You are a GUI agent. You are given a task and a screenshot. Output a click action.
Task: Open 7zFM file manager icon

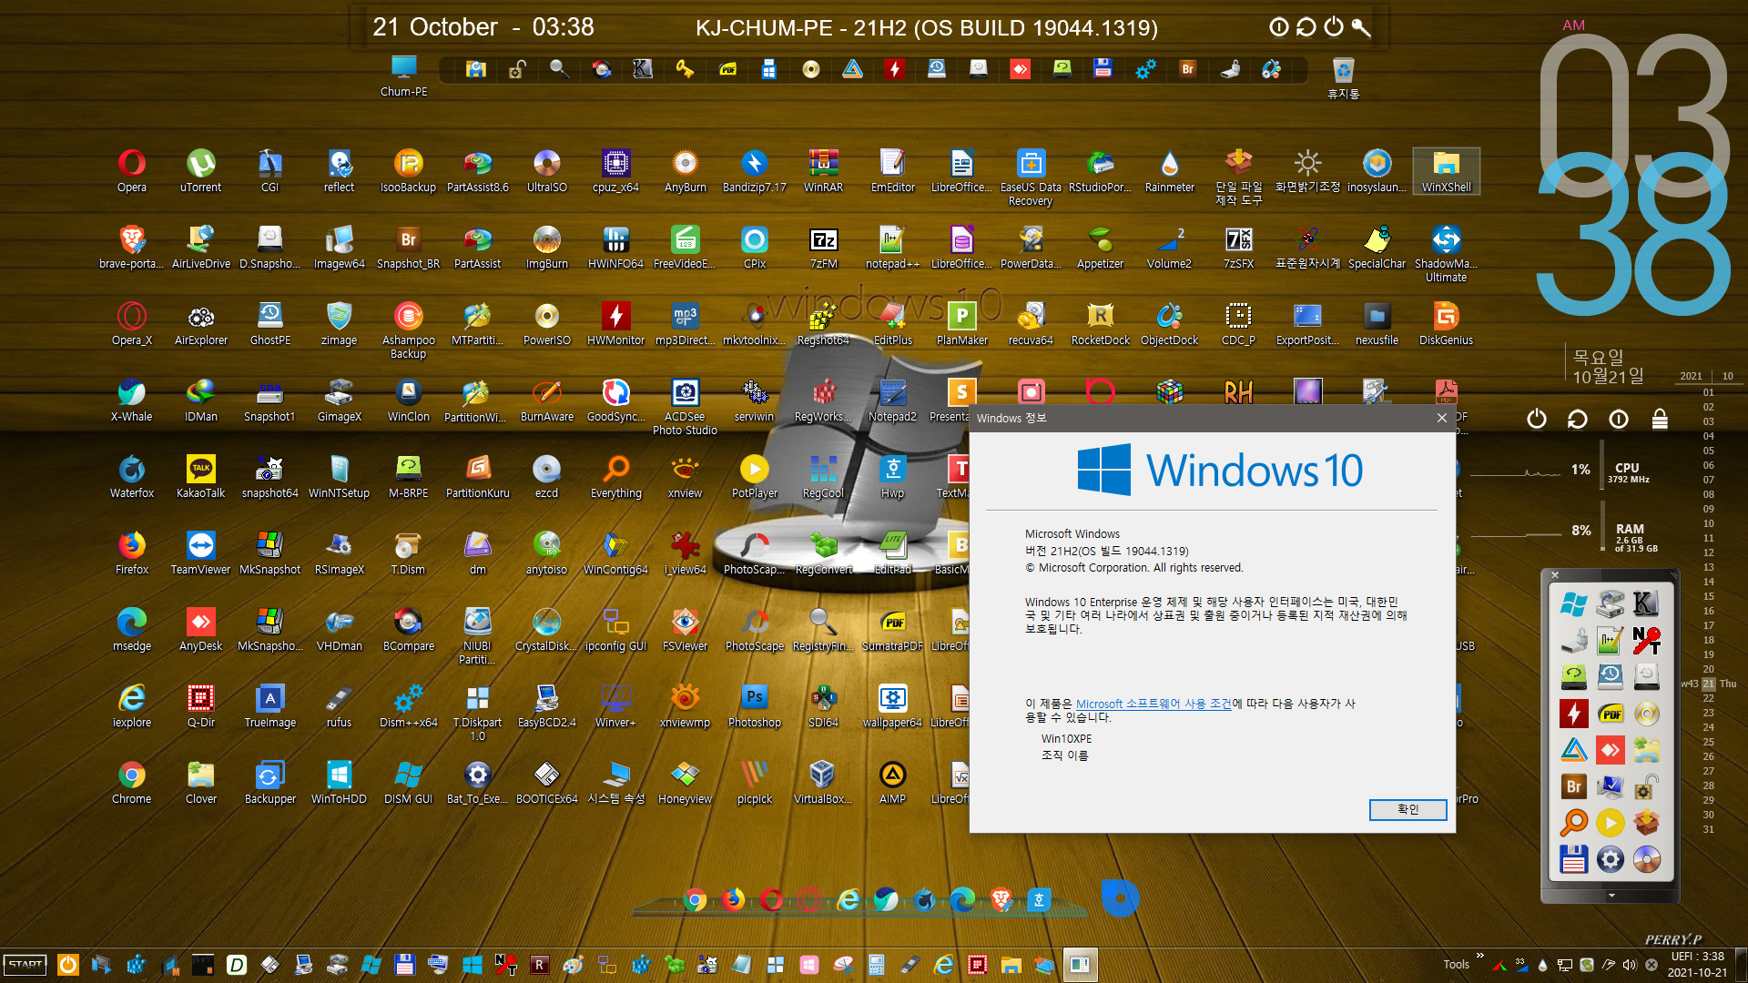tap(823, 248)
